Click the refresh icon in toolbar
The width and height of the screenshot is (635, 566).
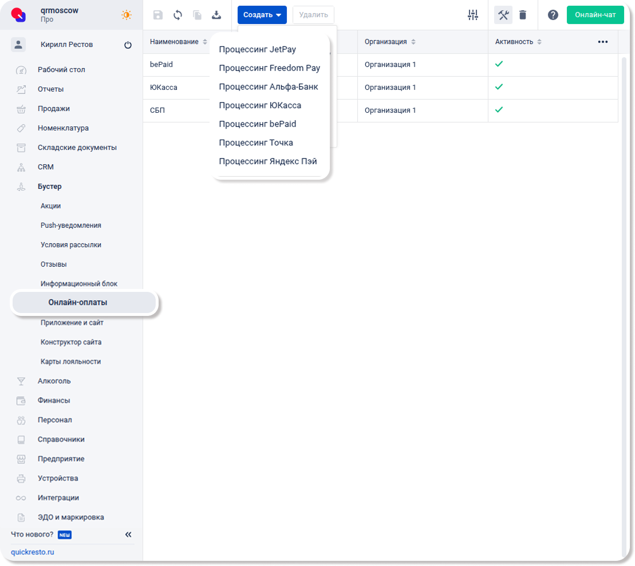(178, 15)
